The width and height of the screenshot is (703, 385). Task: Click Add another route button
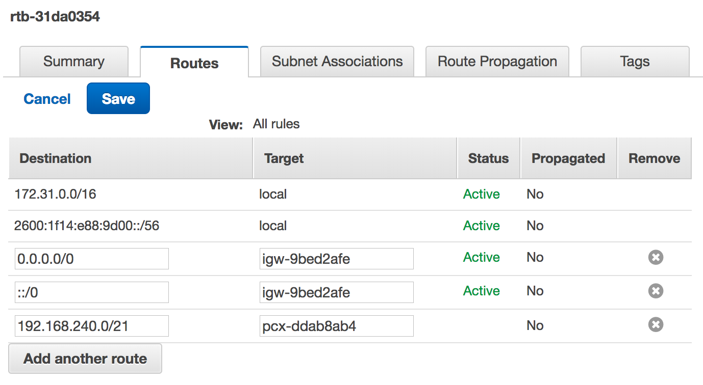[85, 359]
